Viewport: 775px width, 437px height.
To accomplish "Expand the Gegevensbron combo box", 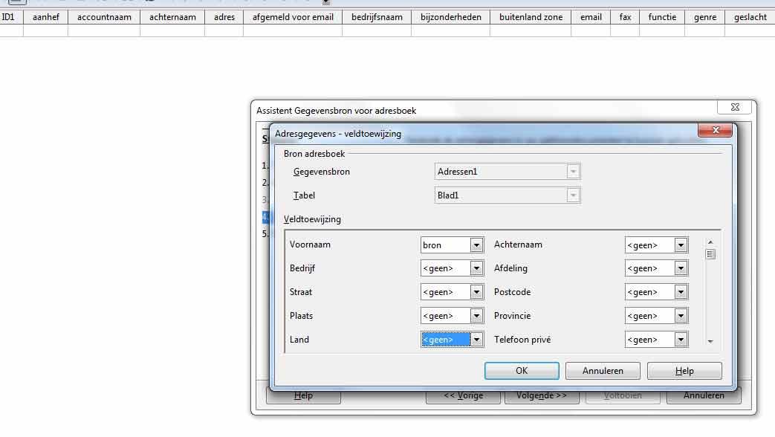I will tap(573, 172).
